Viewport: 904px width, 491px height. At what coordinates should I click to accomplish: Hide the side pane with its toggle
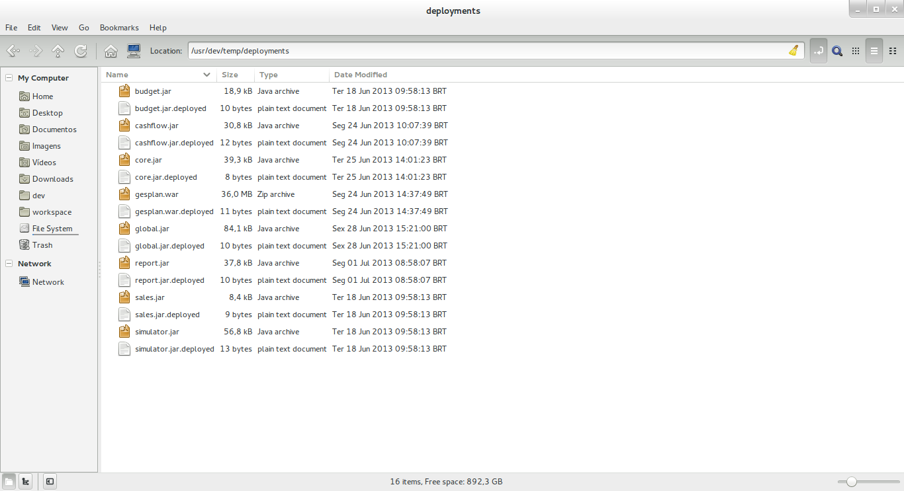tap(50, 481)
